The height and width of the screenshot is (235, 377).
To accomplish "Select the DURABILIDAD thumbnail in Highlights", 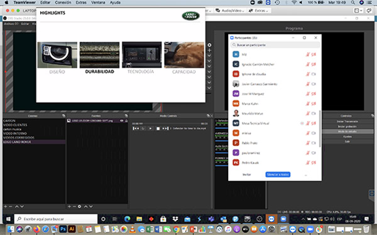I will [x=99, y=55].
